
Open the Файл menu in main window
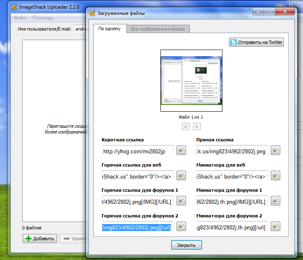coord(20,18)
